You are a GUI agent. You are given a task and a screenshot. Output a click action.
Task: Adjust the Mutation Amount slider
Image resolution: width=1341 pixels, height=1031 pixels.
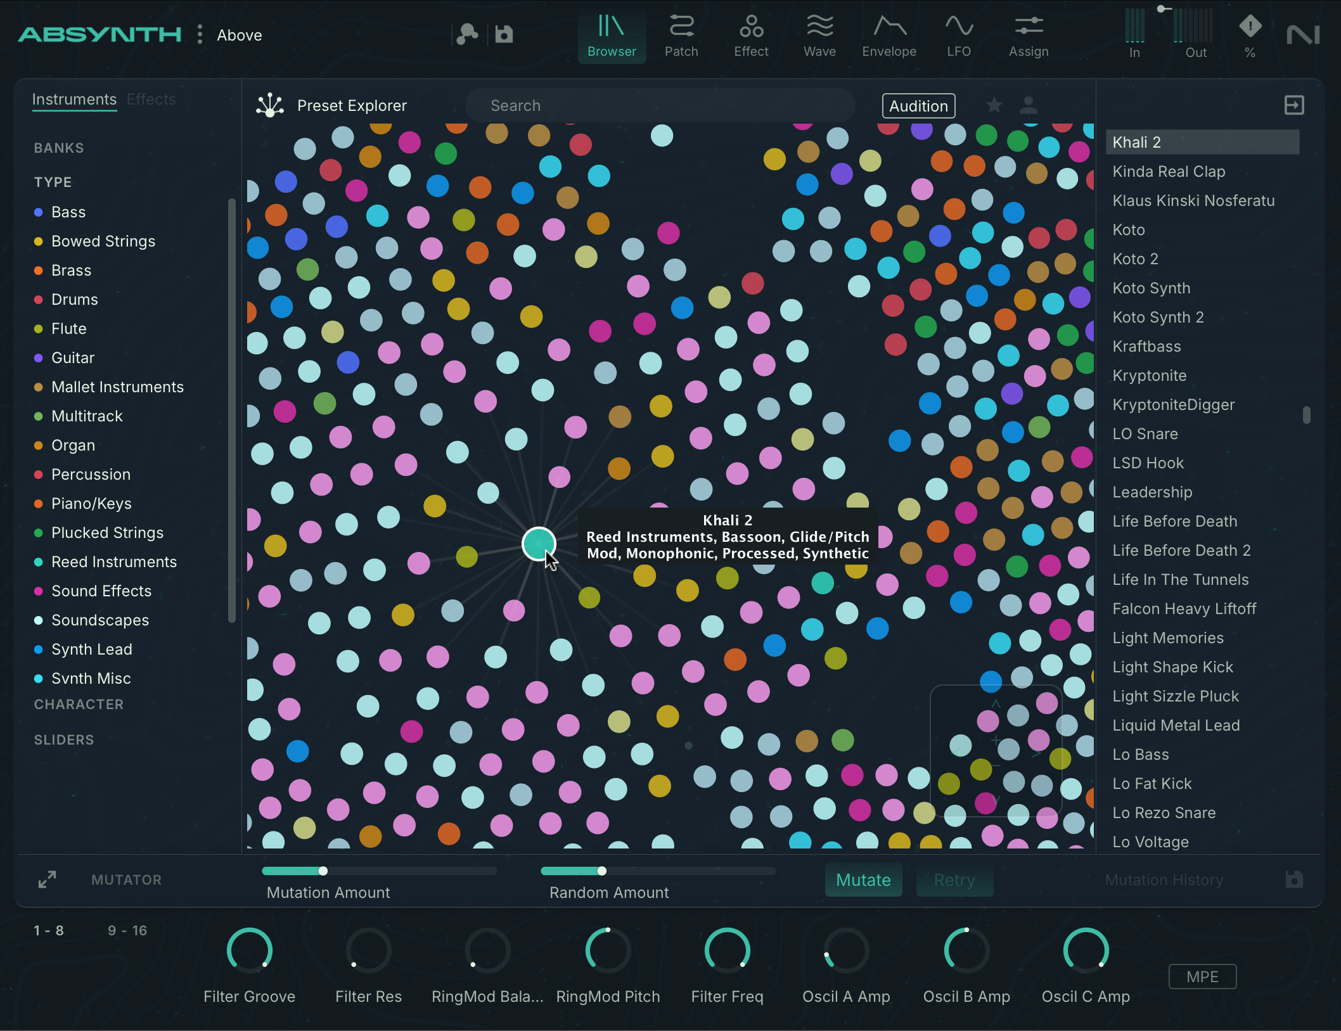323,871
